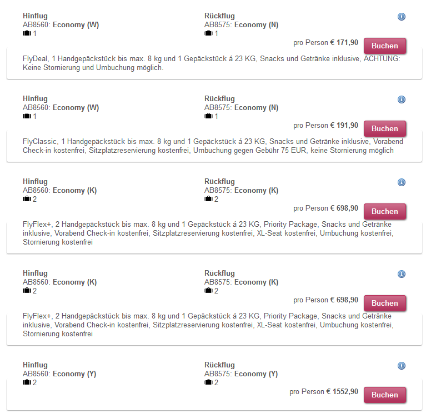Book the FlyDeal fare for €171,90
Image resolution: width=431 pixels, height=418 pixels.
385,46
